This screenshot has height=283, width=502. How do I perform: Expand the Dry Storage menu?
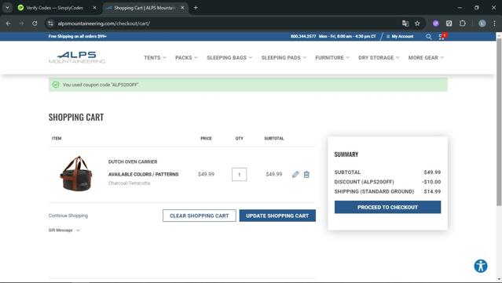[379, 58]
